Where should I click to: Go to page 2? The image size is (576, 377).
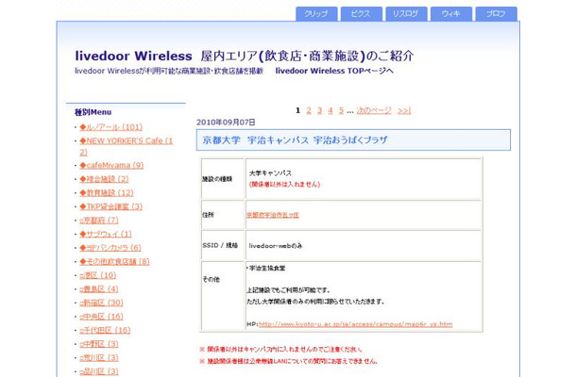click(x=309, y=110)
